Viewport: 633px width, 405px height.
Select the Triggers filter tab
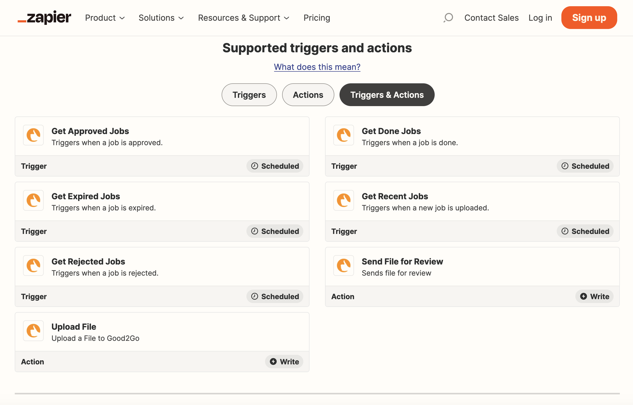point(249,95)
